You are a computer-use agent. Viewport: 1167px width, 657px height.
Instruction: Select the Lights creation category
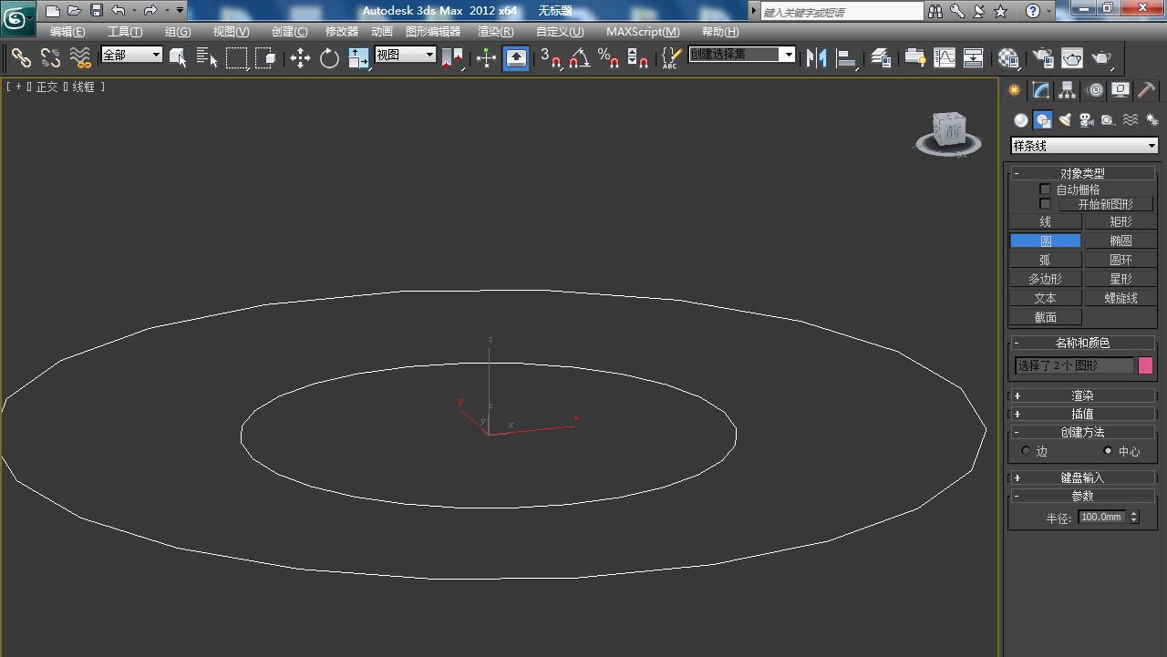point(1065,120)
